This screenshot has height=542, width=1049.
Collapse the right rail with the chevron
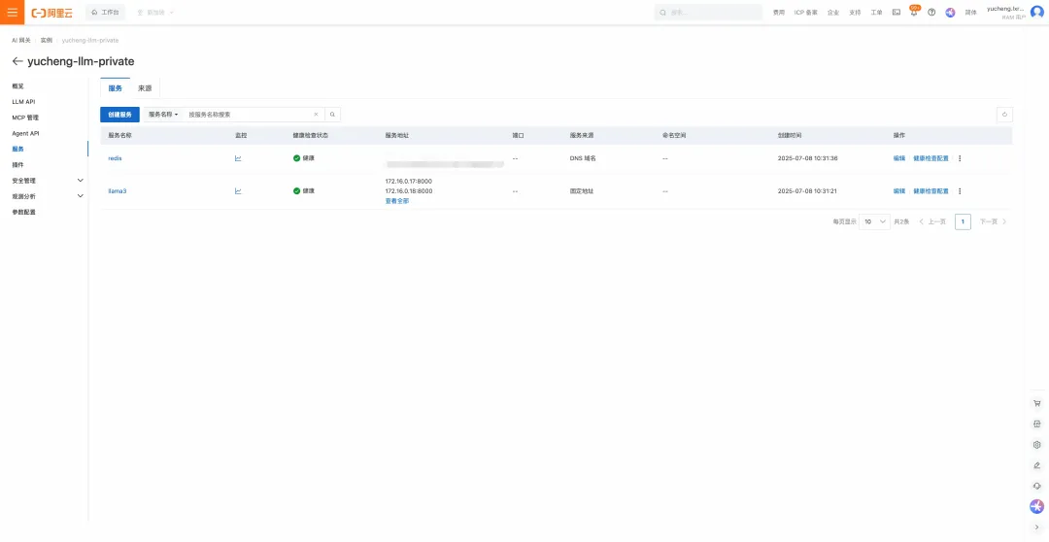(1037, 528)
